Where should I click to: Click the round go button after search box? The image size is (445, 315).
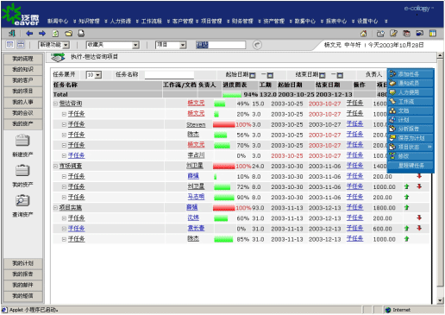257,45
